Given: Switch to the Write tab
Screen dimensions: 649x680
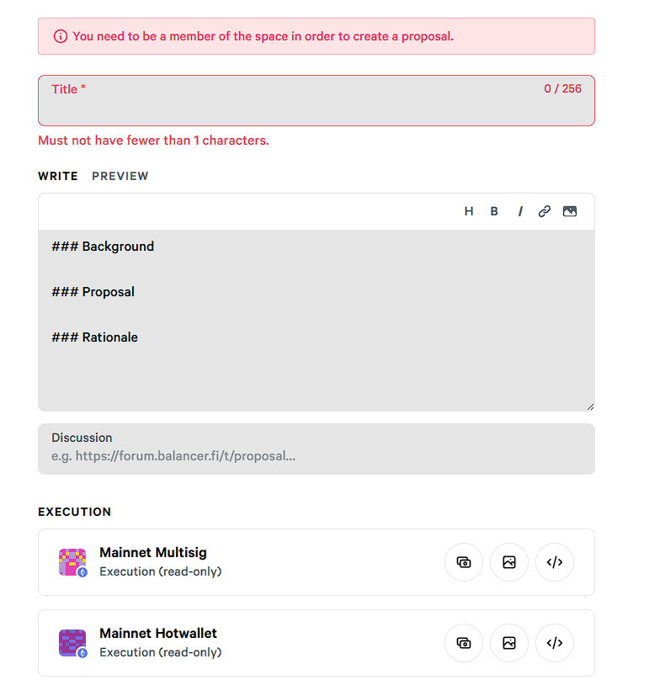Looking at the screenshot, I should 58,176.
